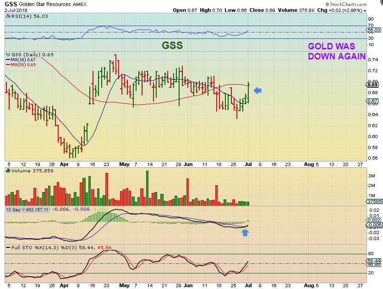Click the Volume 375.9K header value
Screen dimensions: 383x289
[x=296, y=10]
